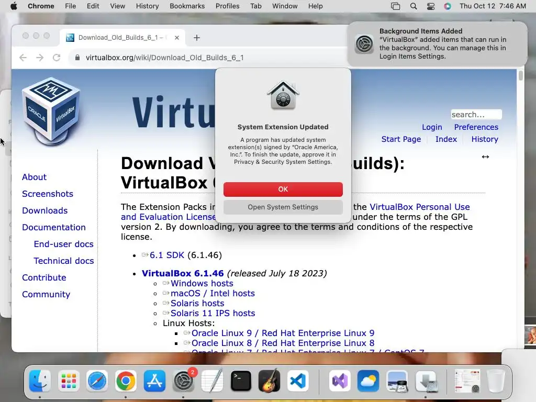Image resolution: width=536 pixels, height=402 pixels.
Task: Click the page vertical scrollbar
Action: tap(521, 75)
